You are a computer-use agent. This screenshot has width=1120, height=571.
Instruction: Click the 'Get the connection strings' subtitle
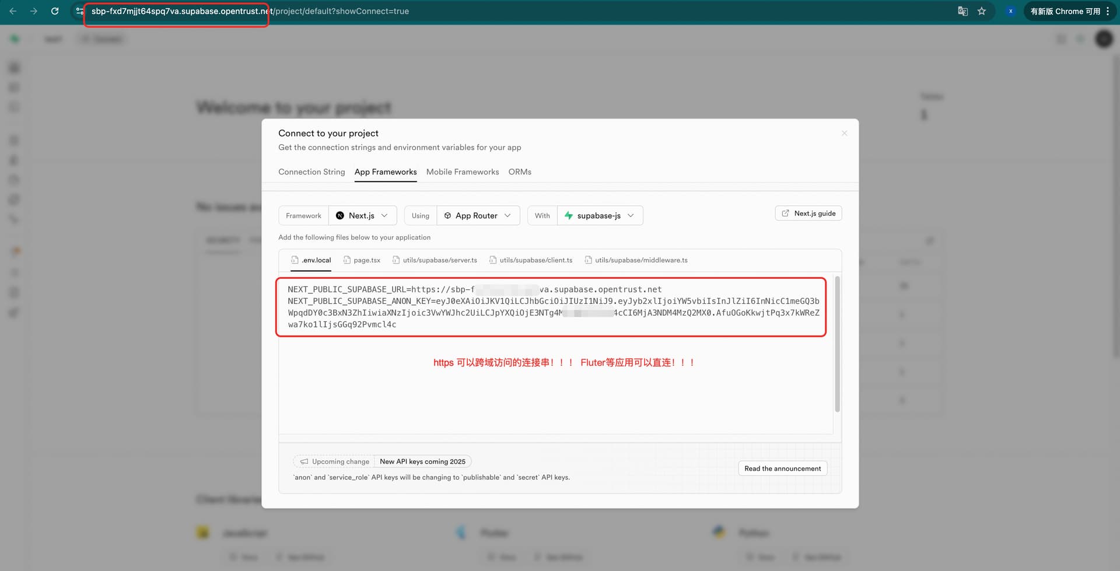[400, 148]
